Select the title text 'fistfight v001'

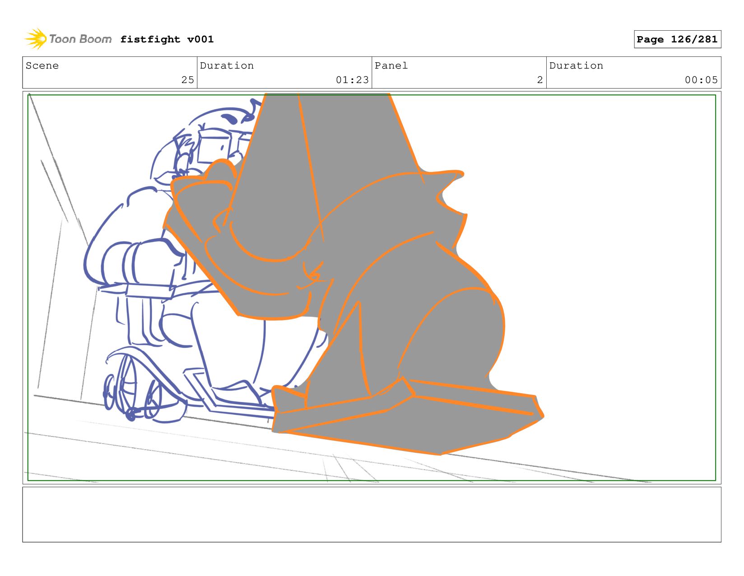tap(167, 39)
